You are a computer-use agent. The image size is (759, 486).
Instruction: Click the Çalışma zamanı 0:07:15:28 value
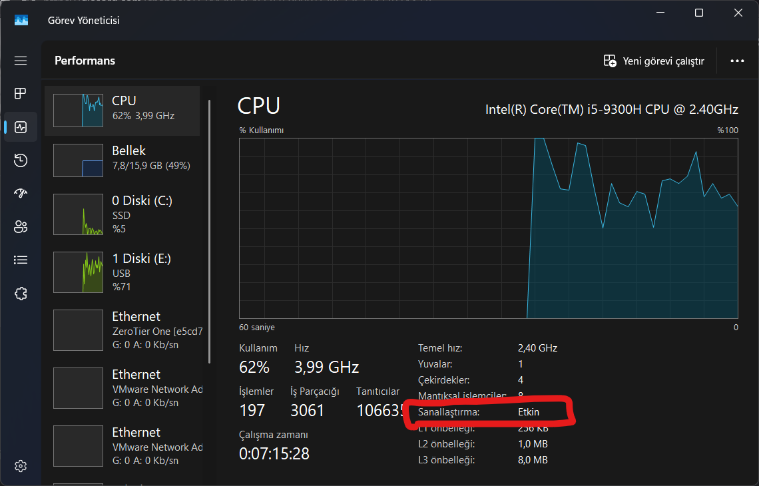pyautogui.click(x=274, y=453)
